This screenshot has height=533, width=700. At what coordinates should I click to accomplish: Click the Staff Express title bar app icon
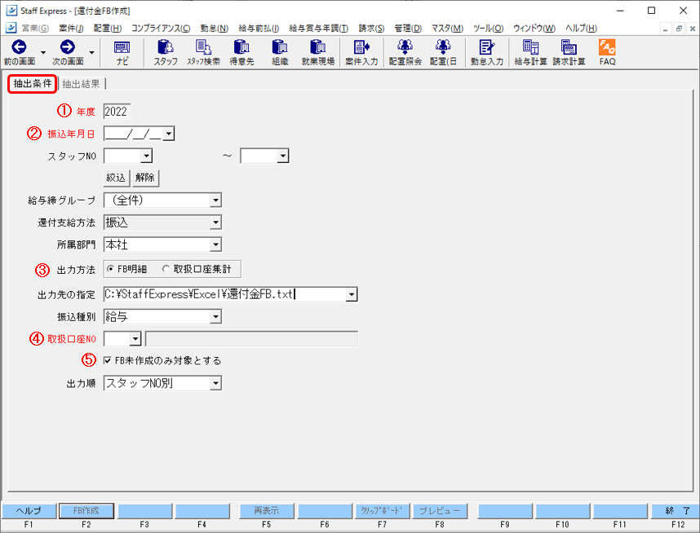(11, 11)
